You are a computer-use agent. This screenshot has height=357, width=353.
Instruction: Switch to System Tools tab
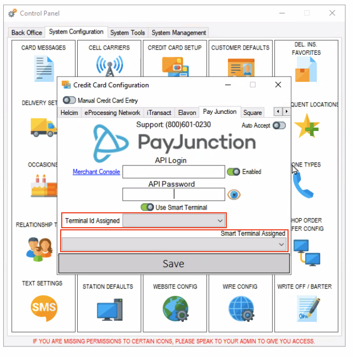tap(128, 32)
